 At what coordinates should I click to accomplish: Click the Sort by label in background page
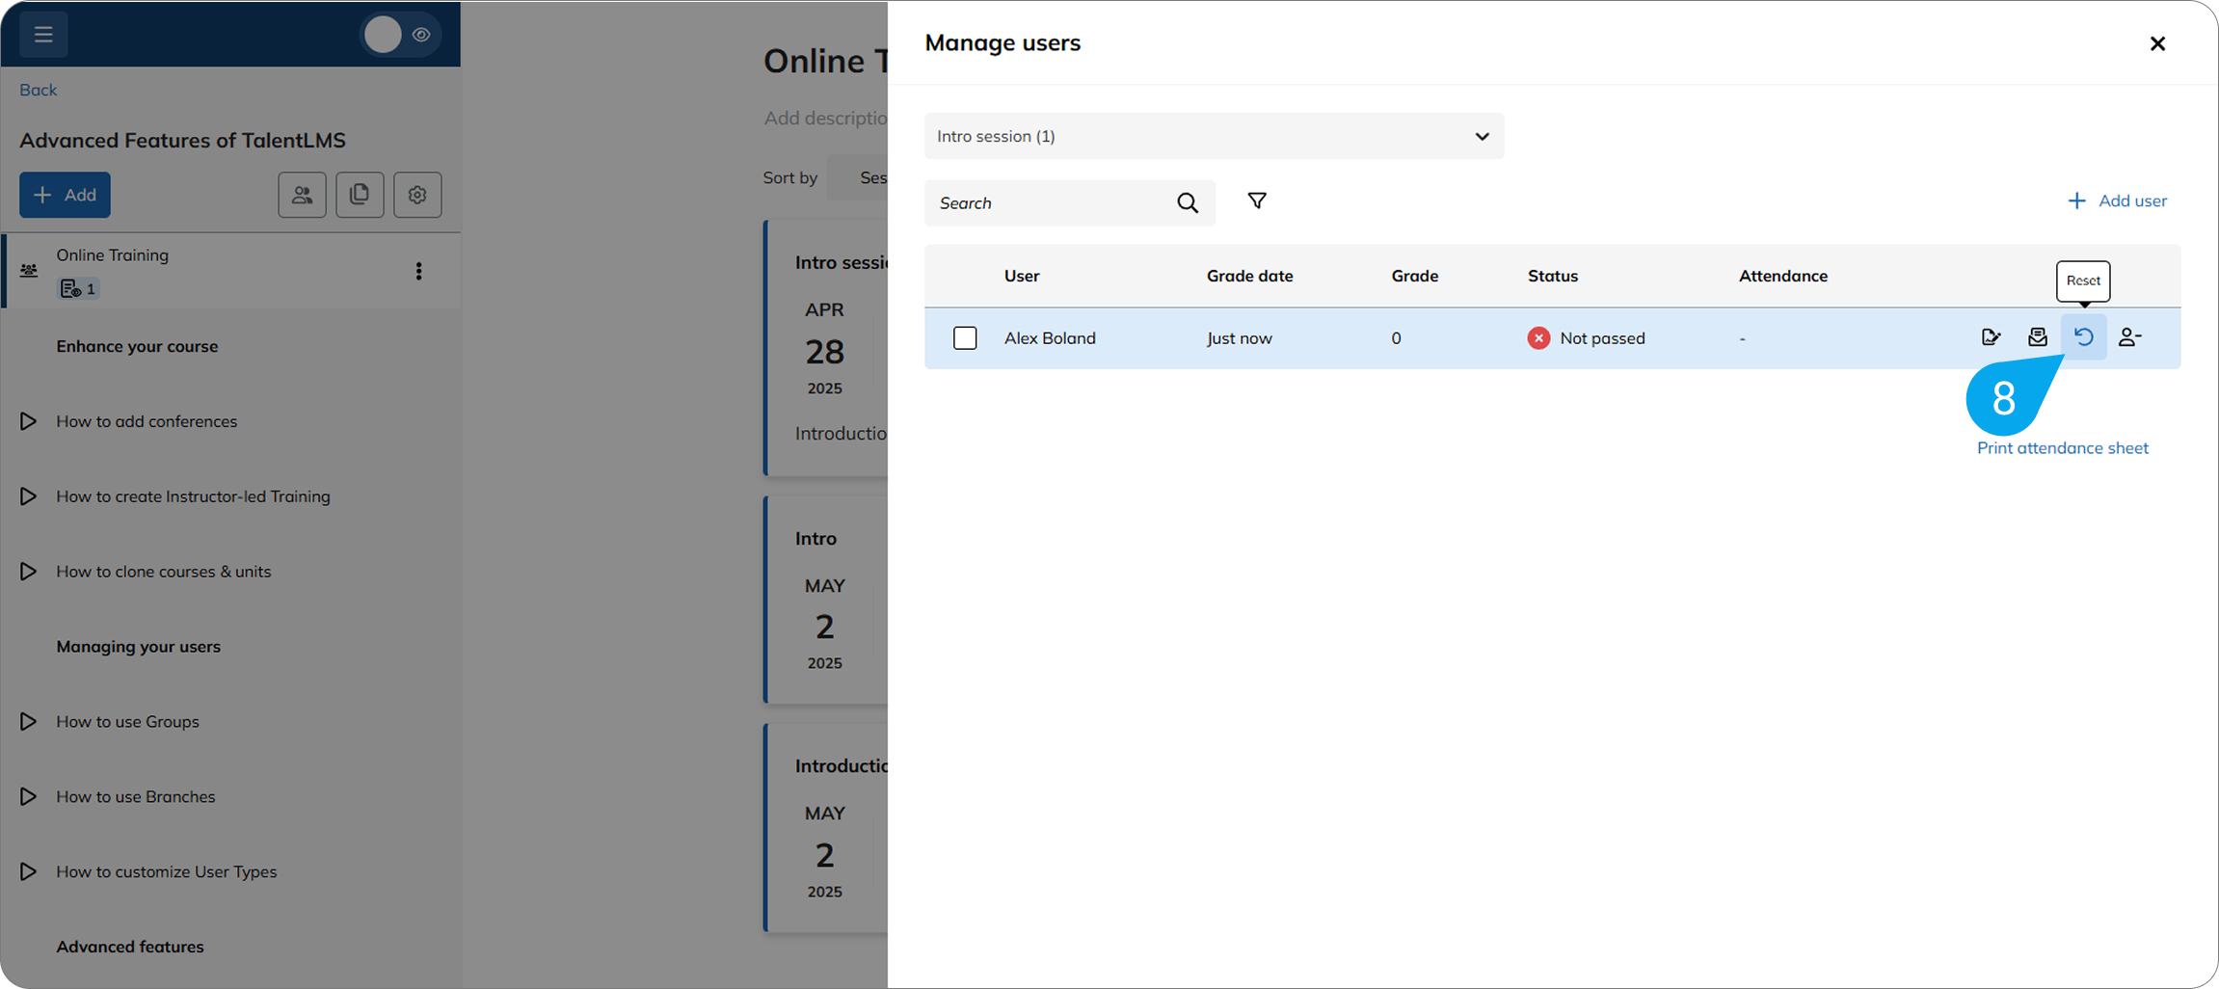(789, 177)
